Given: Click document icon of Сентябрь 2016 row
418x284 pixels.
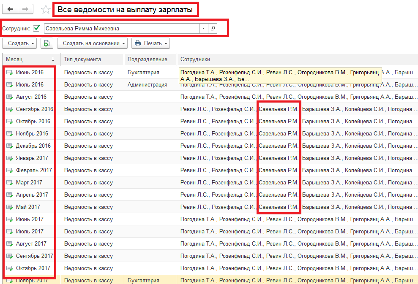Looking at the screenshot, I should pyautogui.click(x=10, y=109).
